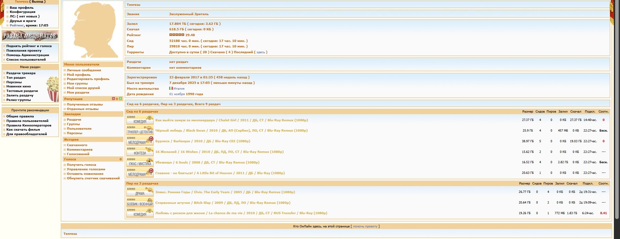Open Помощь Администрации
Viewport: 620px width, 239px height.
point(28,55)
